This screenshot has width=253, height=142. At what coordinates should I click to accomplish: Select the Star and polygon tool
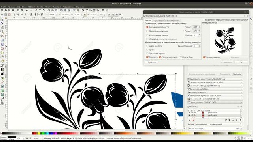pyautogui.click(x=2, y=52)
